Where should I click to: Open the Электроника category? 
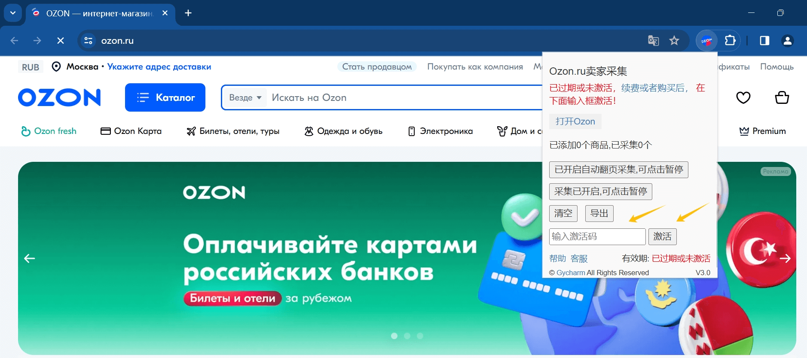[440, 131]
